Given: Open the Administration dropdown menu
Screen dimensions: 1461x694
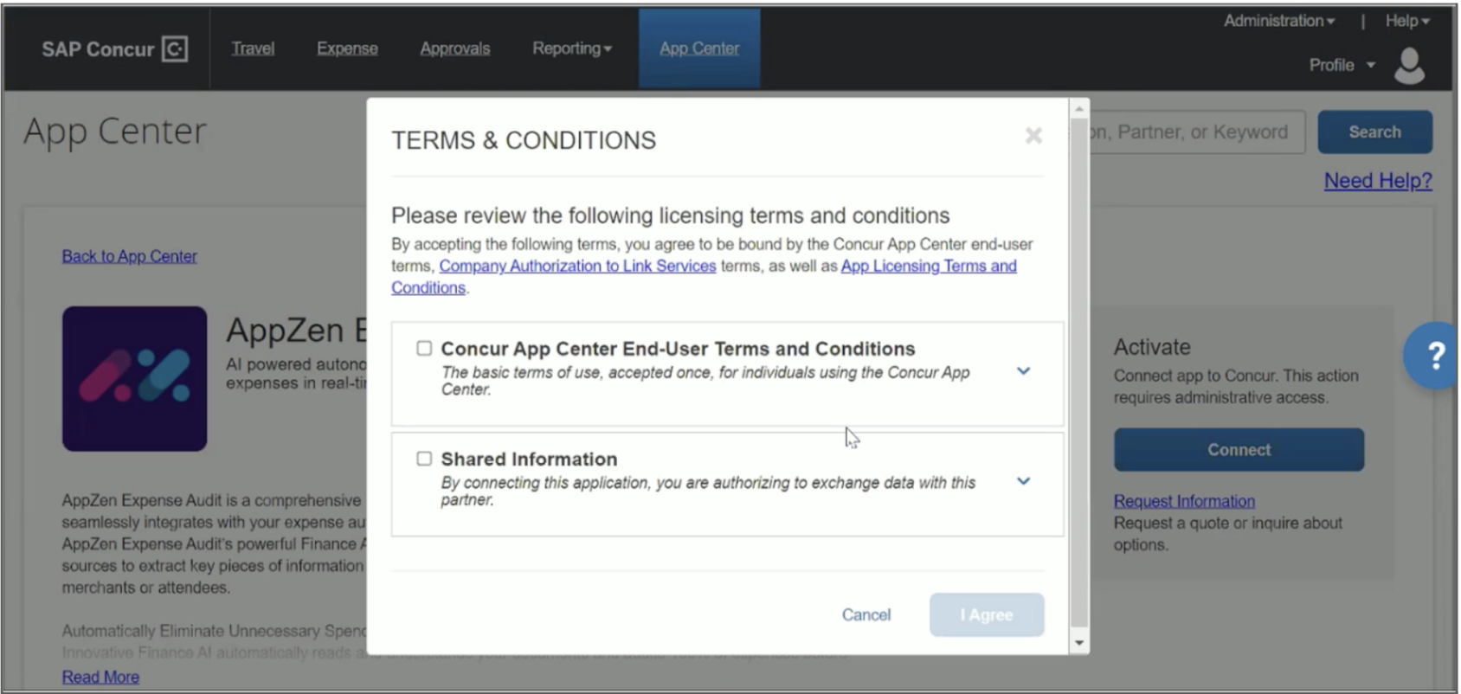Looking at the screenshot, I should (x=1279, y=21).
